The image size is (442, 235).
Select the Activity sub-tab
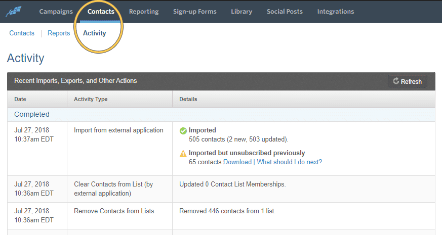(x=95, y=33)
